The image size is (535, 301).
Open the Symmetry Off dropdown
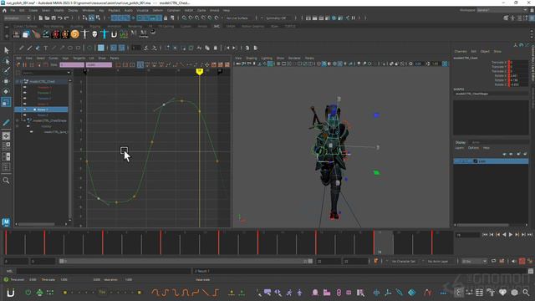(277, 18)
